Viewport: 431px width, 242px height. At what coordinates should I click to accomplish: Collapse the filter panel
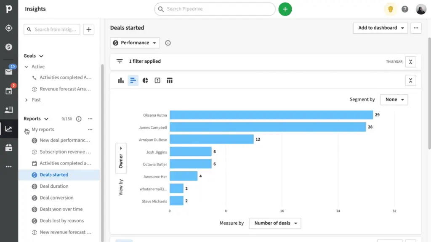[x=410, y=61]
